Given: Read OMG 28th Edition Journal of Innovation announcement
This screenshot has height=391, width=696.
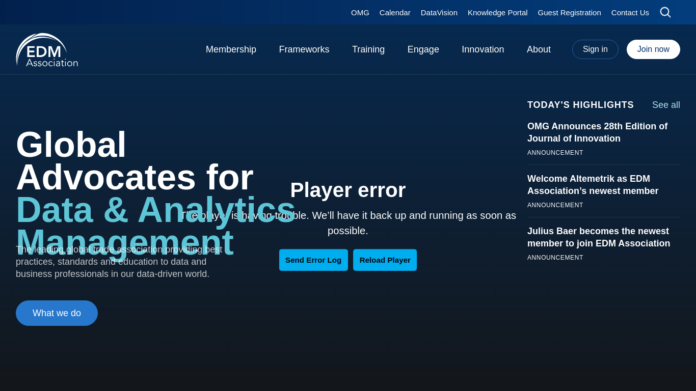Looking at the screenshot, I should (x=597, y=132).
